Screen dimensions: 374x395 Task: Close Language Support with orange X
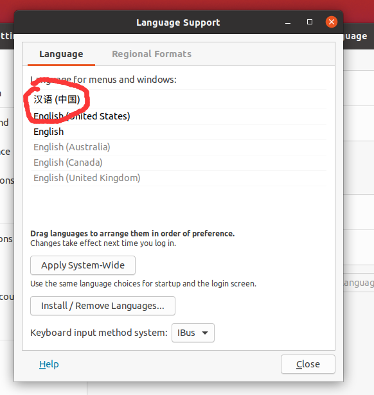(x=332, y=22)
